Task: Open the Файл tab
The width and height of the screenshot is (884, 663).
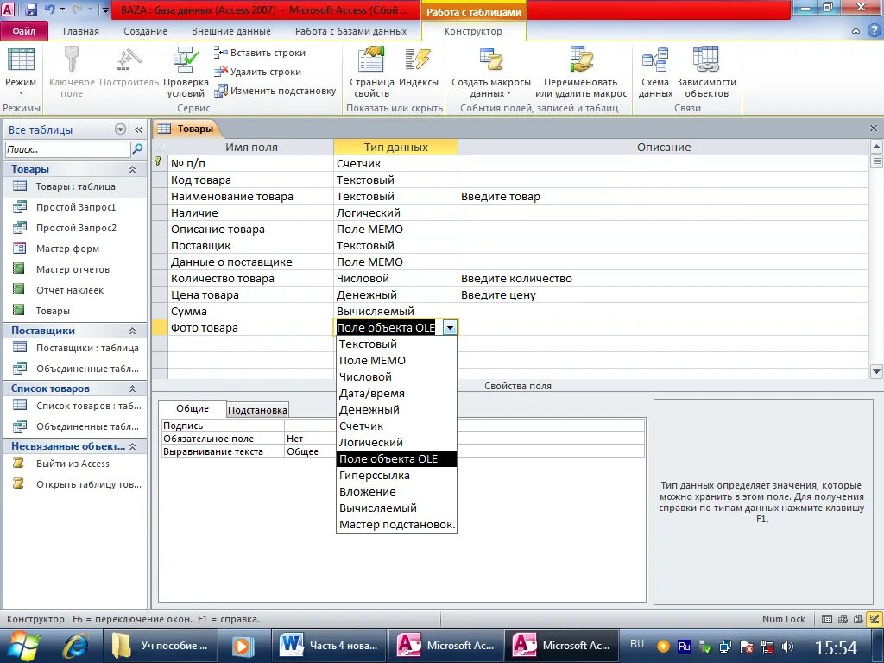Action: pyautogui.click(x=23, y=31)
